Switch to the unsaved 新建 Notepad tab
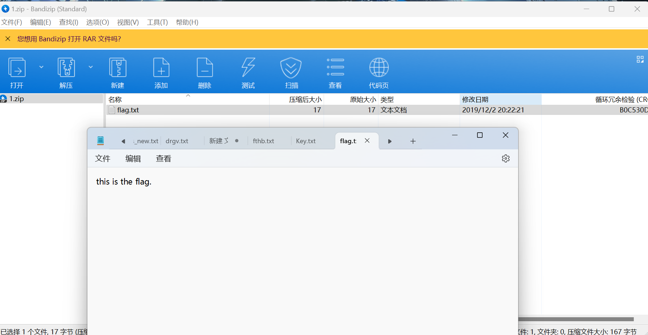 (224, 141)
